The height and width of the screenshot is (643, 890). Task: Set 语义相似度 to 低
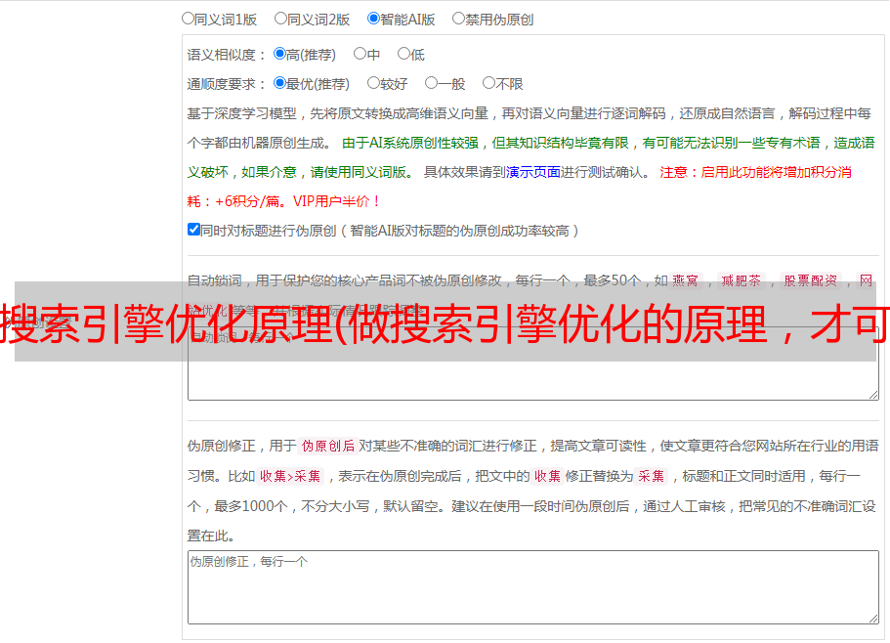pos(403,54)
